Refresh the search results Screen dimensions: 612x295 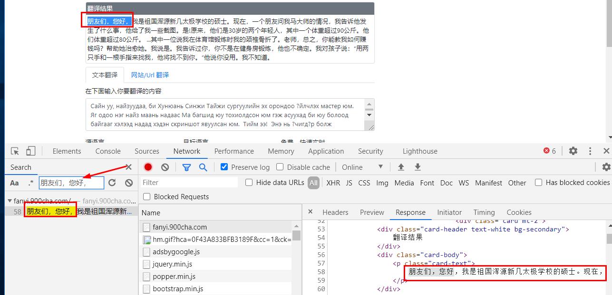click(x=113, y=183)
